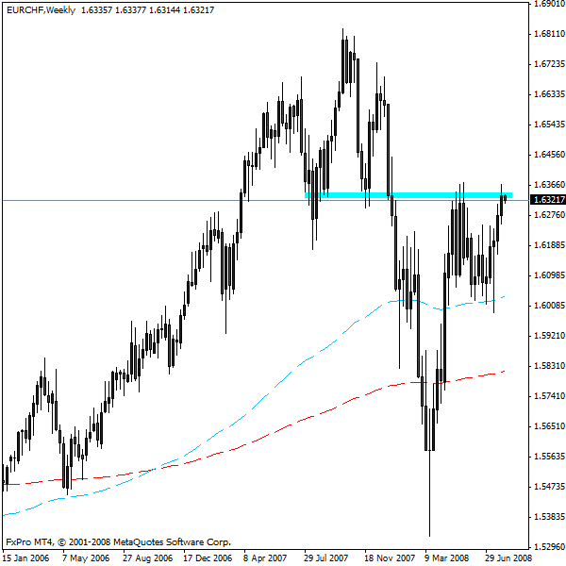Click the 8 Apr 2007 date label
The height and width of the screenshot is (566, 566).
[x=265, y=558]
